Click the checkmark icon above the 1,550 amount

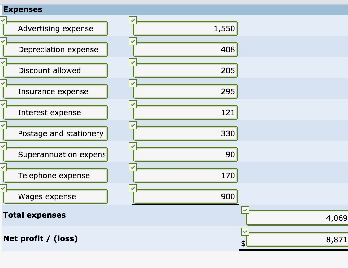tap(133, 20)
